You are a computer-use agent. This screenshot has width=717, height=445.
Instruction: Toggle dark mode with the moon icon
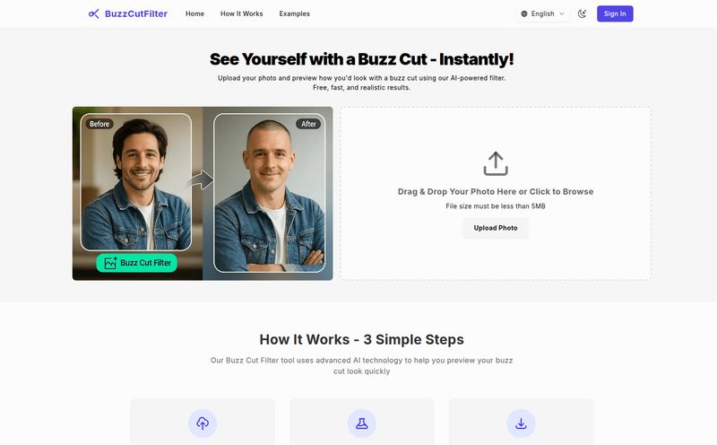582,13
